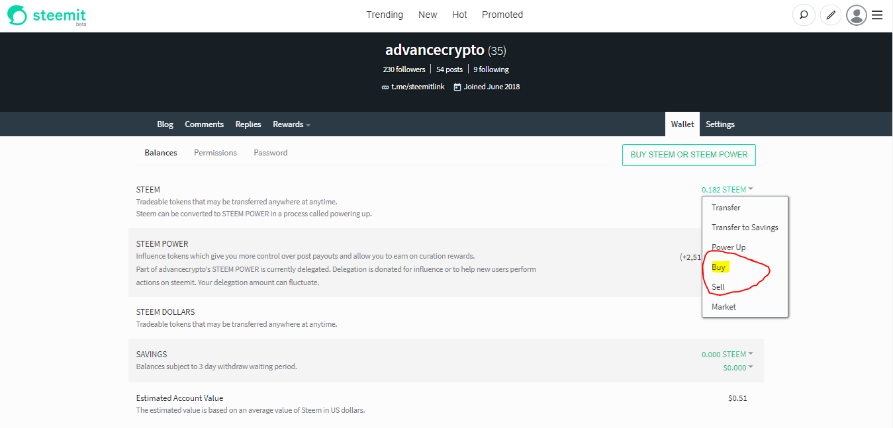Open the Permissions sub-tab

coord(215,153)
